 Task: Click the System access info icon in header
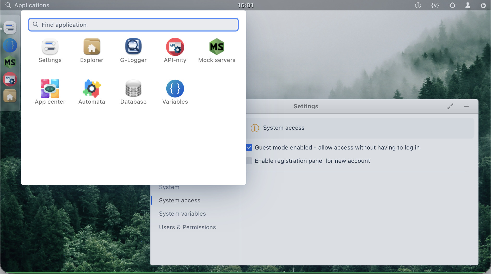coord(255,128)
